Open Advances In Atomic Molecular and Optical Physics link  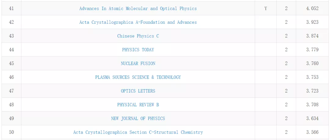[x=138, y=9]
